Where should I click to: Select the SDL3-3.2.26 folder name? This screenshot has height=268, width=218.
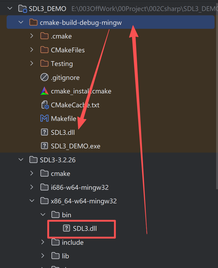click(x=58, y=160)
